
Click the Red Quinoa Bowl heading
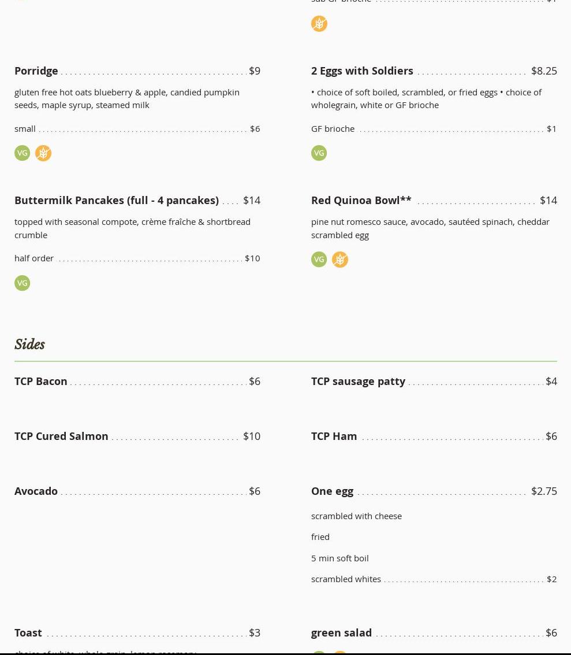click(361, 200)
